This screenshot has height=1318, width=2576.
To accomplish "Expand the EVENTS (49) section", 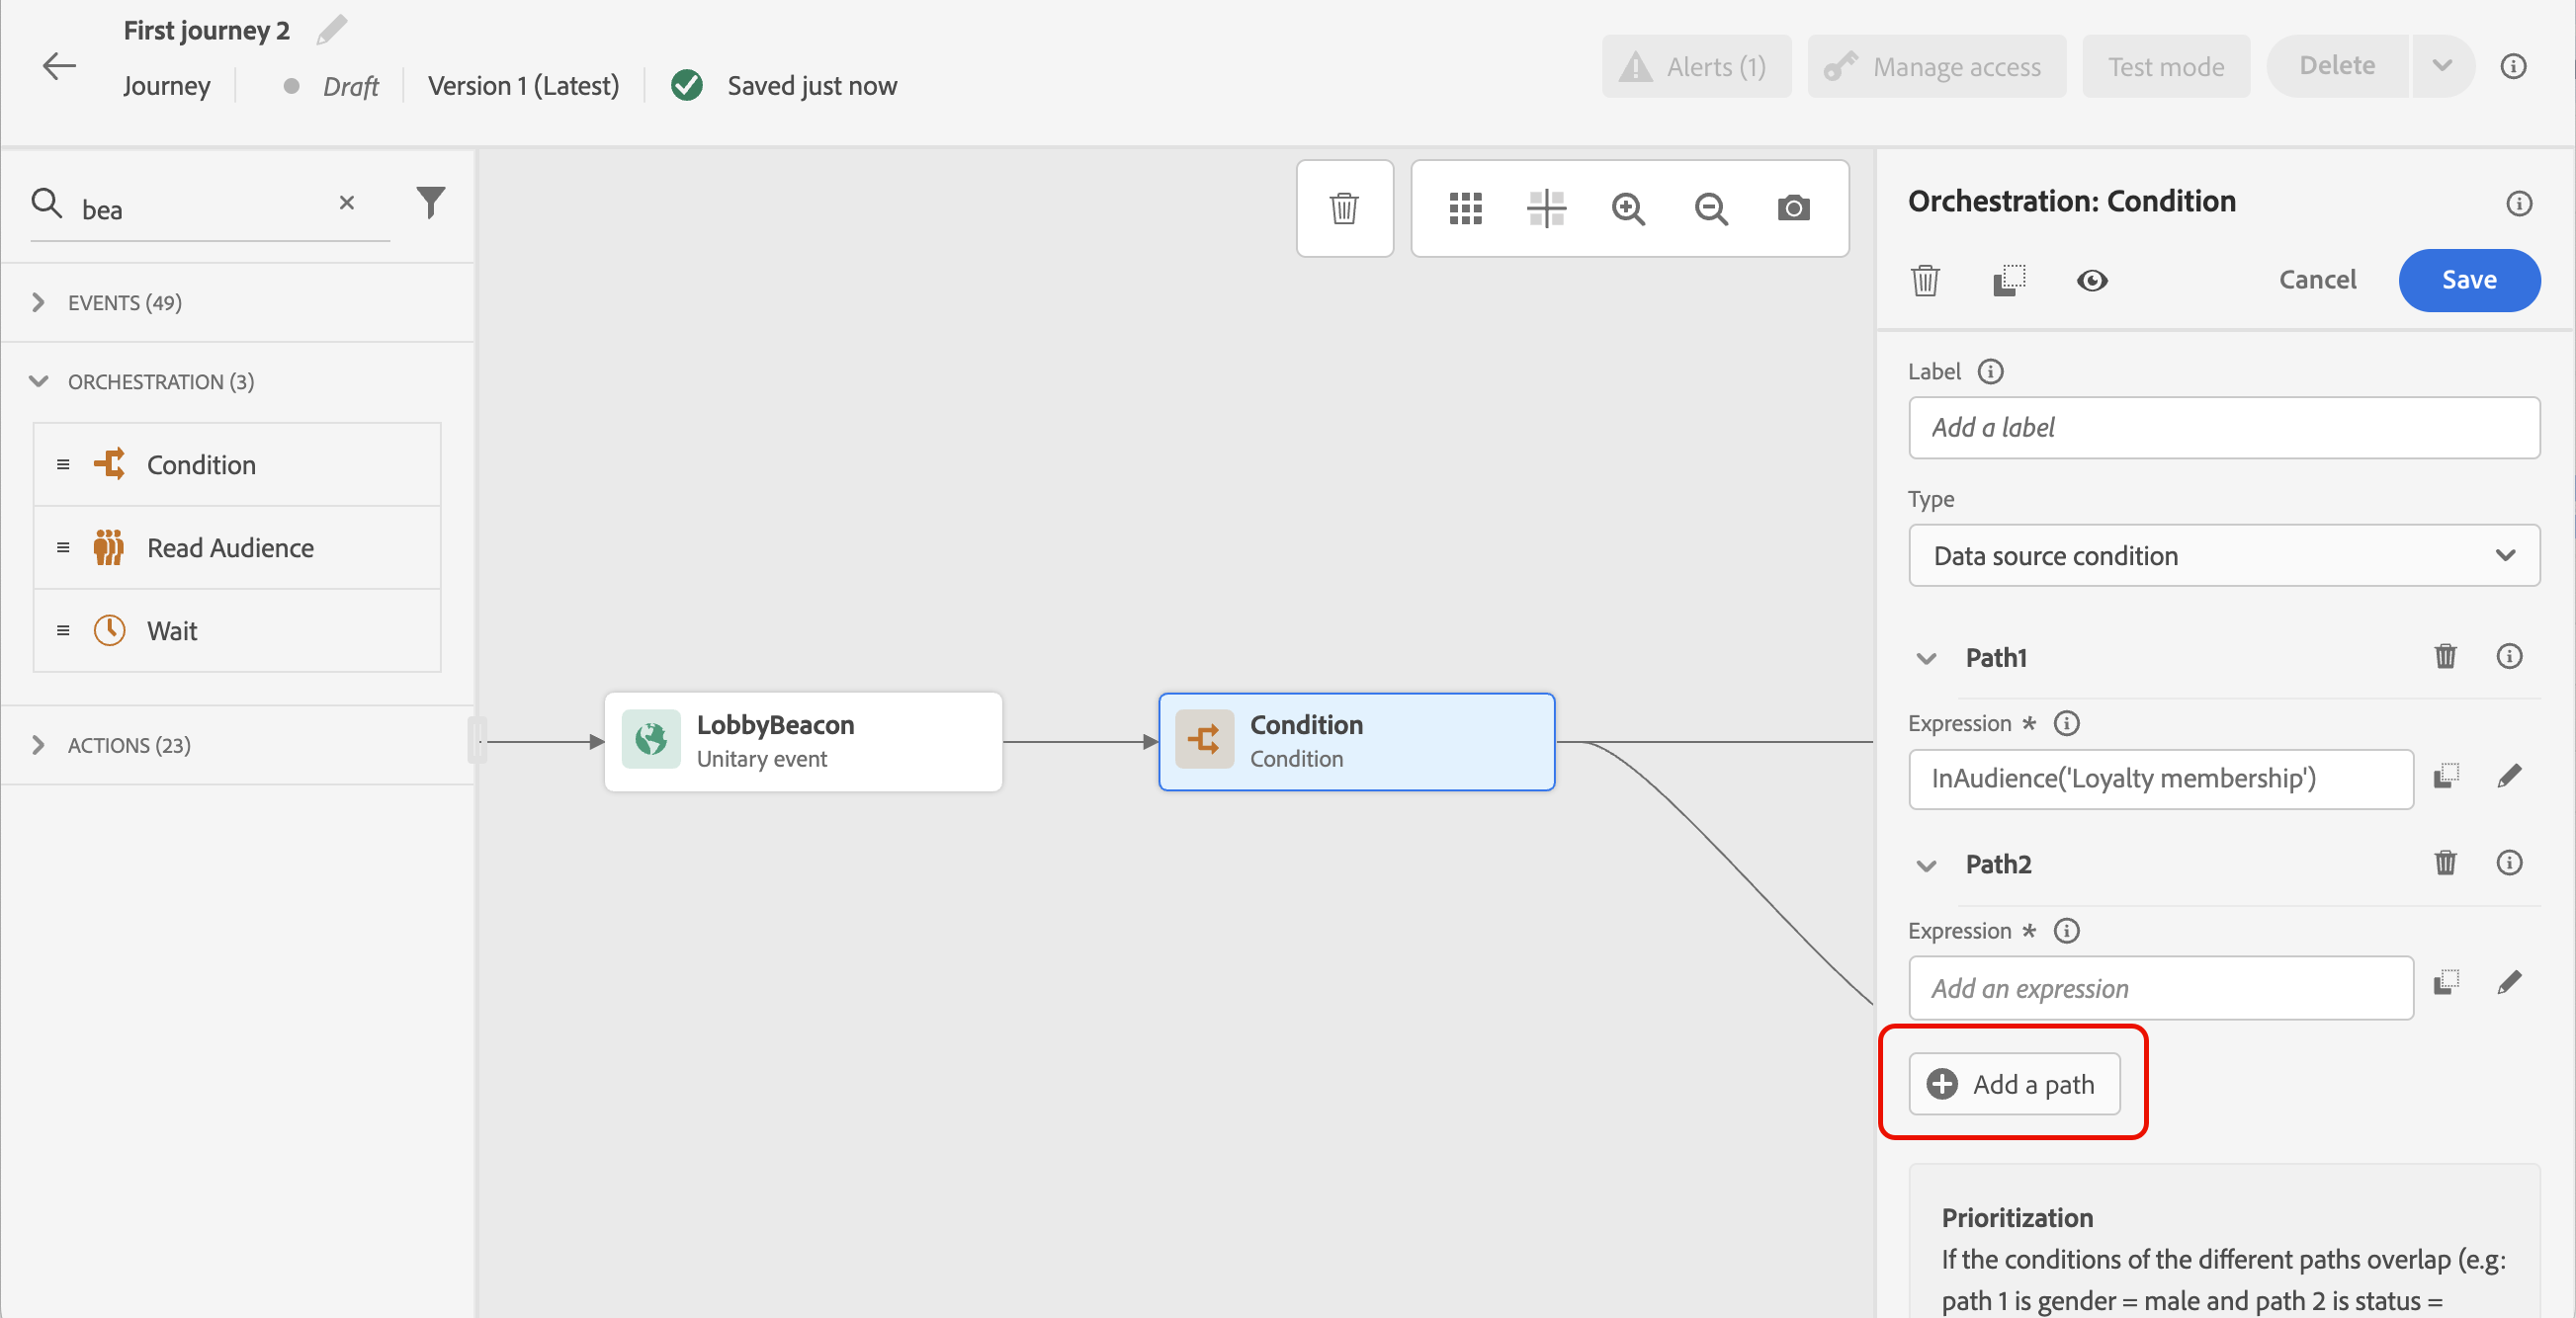I will [x=38, y=302].
